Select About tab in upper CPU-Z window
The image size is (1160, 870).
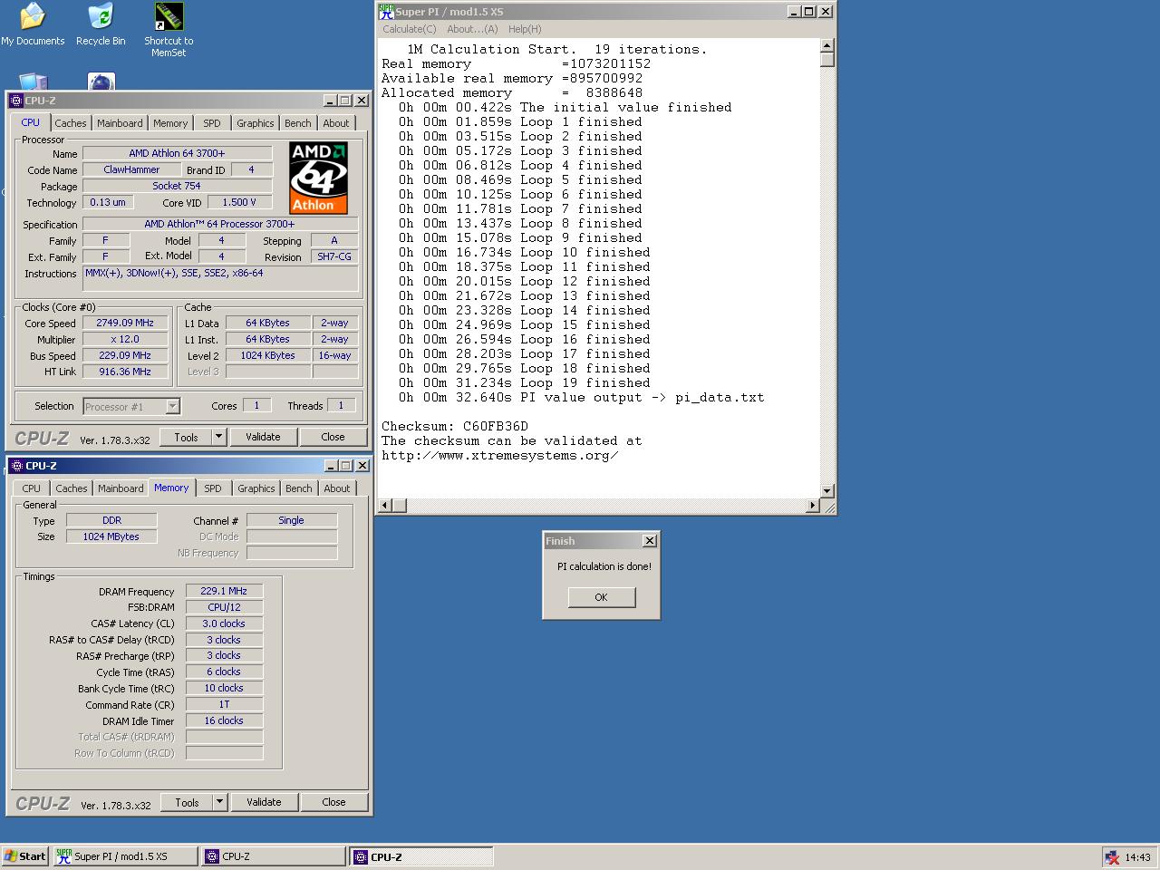[335, 123]
